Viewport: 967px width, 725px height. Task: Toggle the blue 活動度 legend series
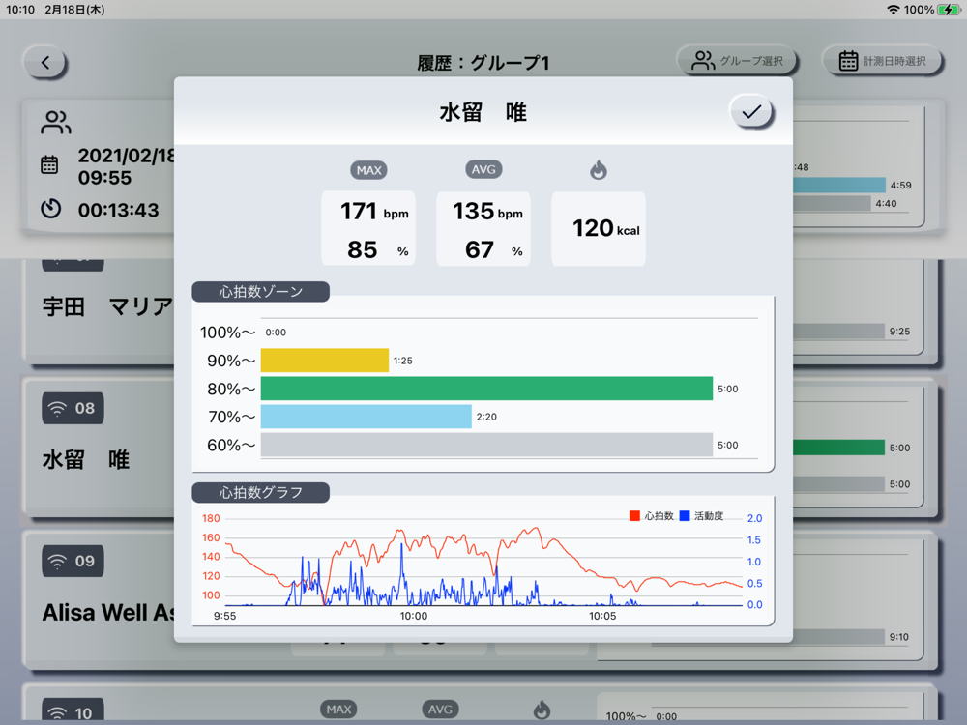pyautogui.click(x=685, y=516)
